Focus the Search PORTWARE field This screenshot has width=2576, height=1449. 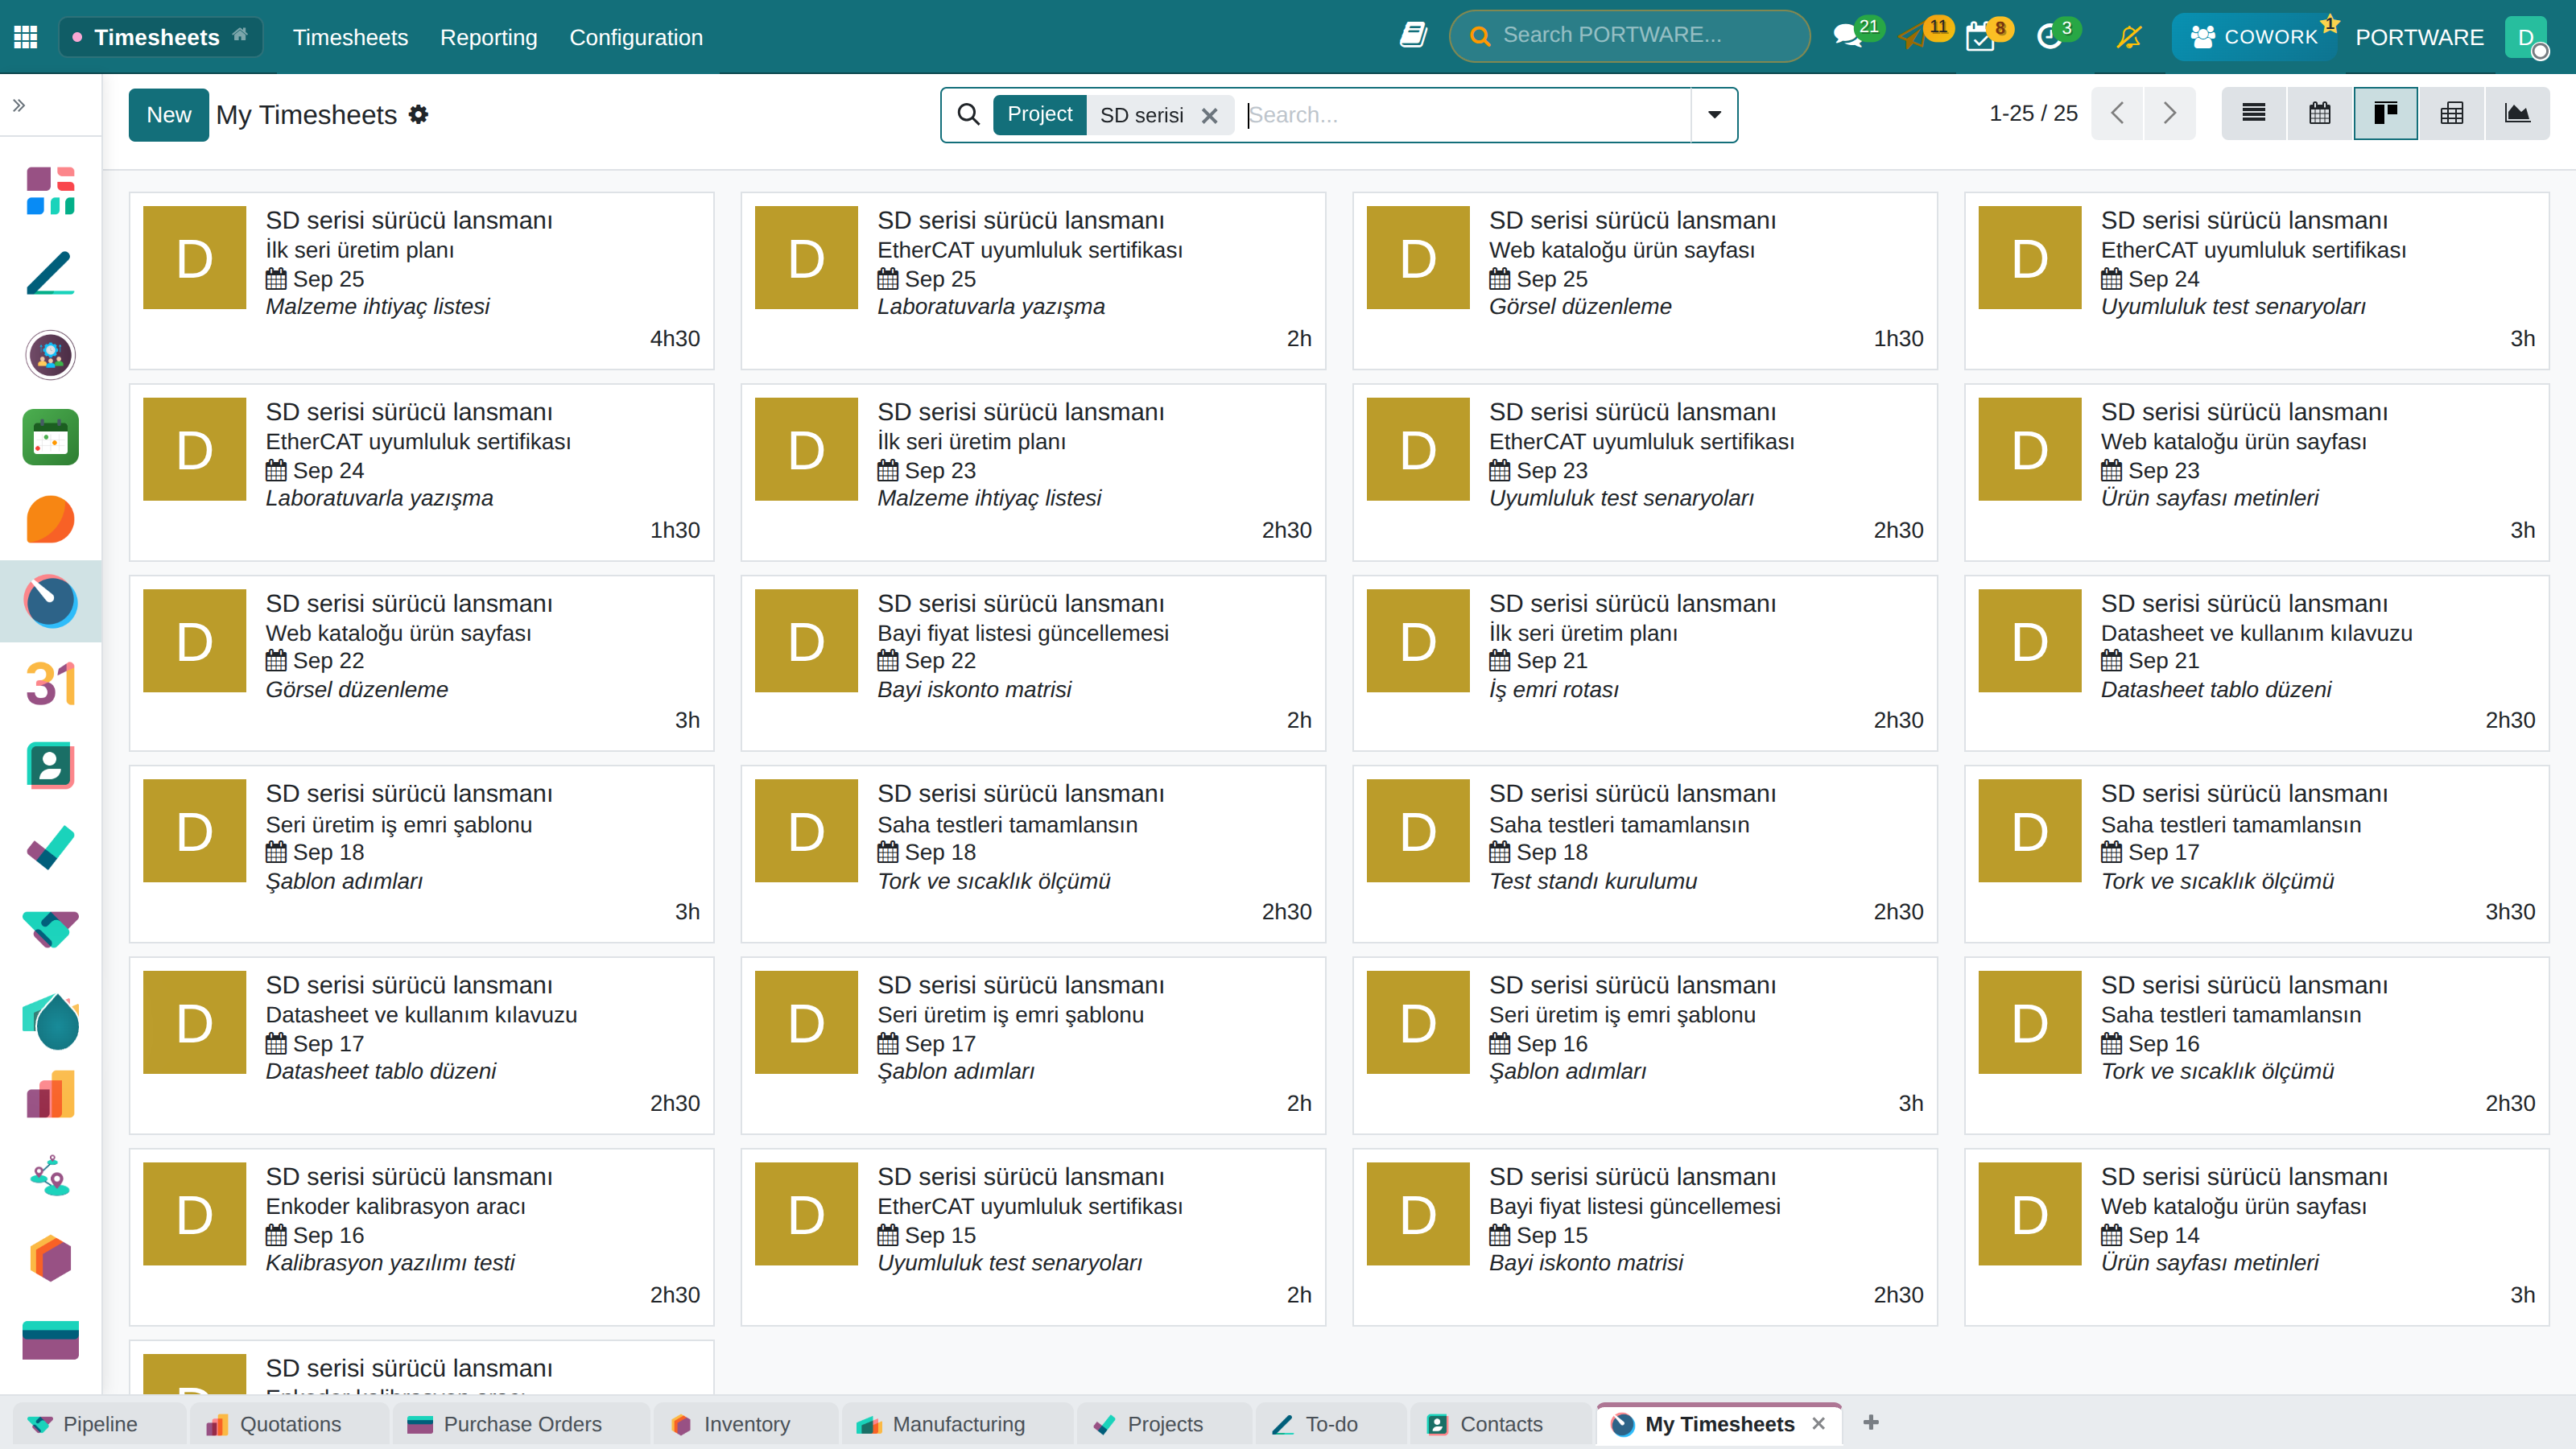pos(1630,35)
